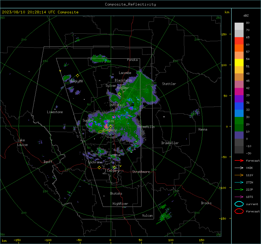The height and width of the screenshot is (244, 261).
Task: Click the Stettler city label
Action: (x=169, y=84)
